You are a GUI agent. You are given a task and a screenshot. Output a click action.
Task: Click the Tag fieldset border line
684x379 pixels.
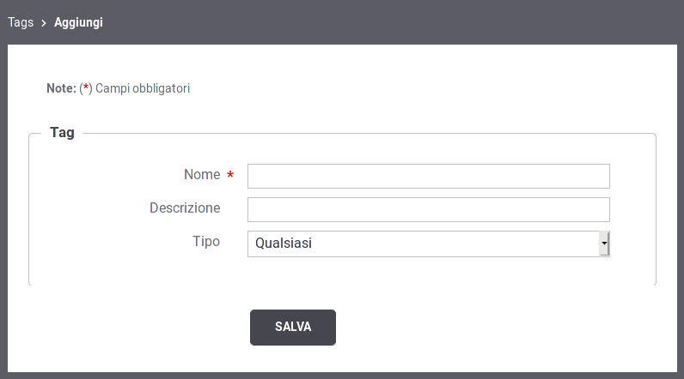coord(369,134)
